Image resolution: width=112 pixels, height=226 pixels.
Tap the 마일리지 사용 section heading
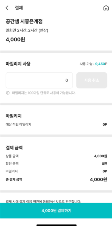[18, 64]
